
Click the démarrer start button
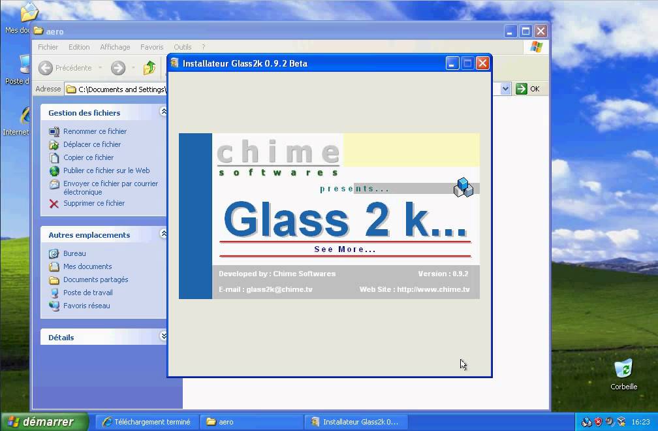(x=44, y=422)
